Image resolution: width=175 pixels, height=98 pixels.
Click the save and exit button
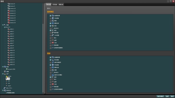[160, 96]
